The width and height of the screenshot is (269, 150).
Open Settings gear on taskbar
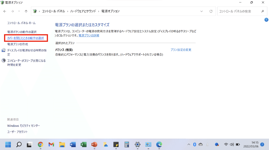pyautogui.click(x=138, y=144)
